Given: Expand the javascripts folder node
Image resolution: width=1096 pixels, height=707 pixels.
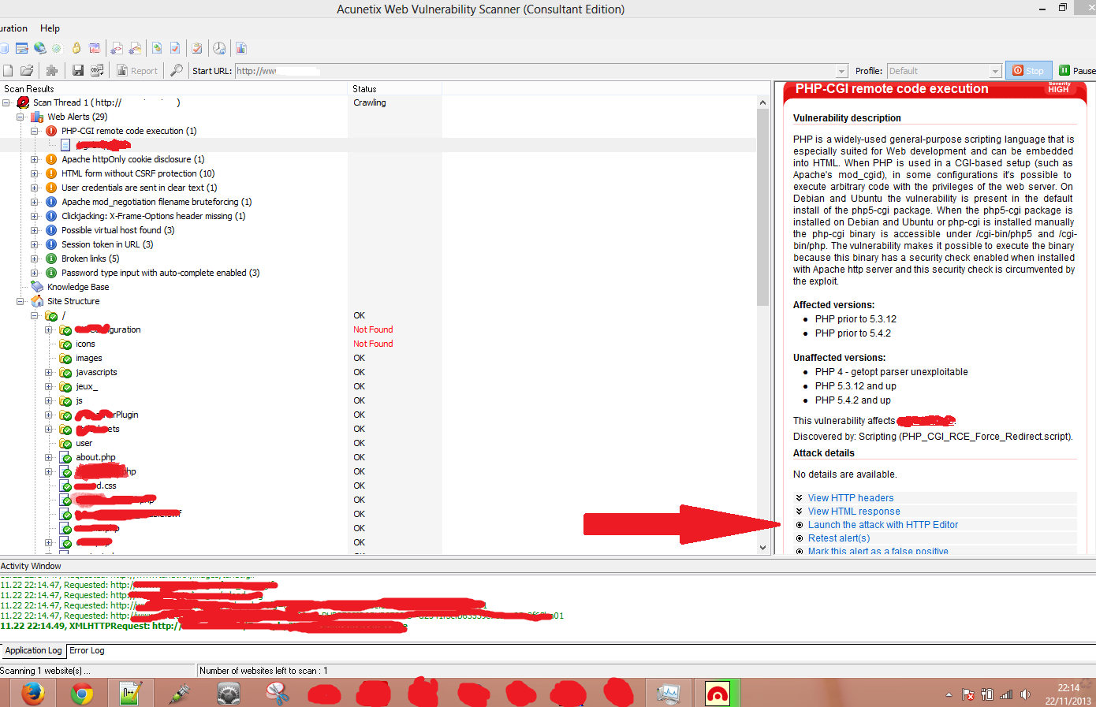Looking at the screenshot, I should (49, 372).
